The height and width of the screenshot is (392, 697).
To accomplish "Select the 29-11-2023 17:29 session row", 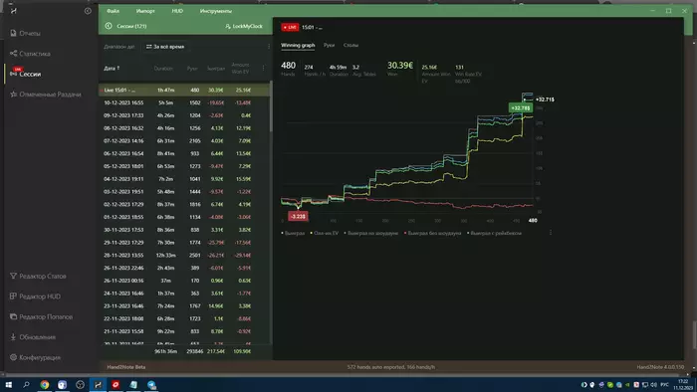I will [184, 243].
